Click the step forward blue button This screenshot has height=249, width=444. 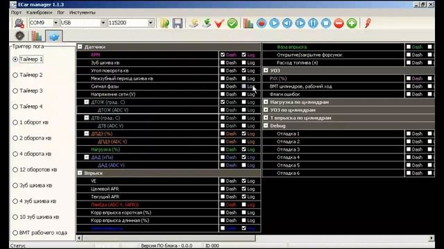point(300,23)
